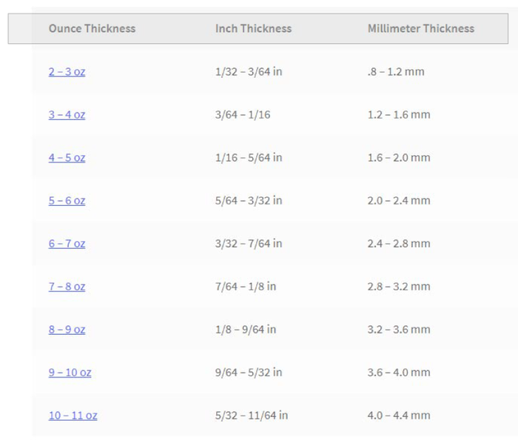518x446 pixels.
Task: Click the 8 – 9 oz link
Action: click(x=67, y=330)
